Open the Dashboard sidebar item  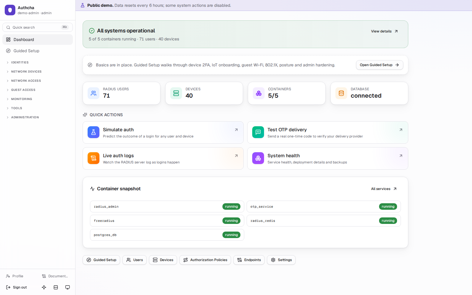(x=37, y=40)
